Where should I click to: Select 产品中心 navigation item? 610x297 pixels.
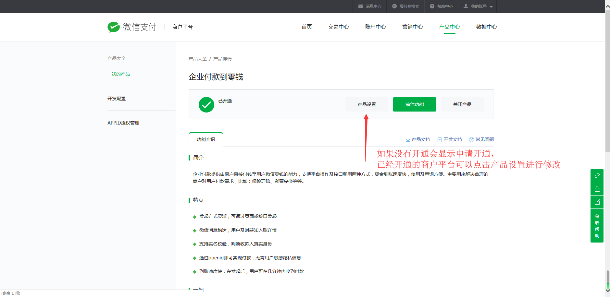click(x=449, y=27)
